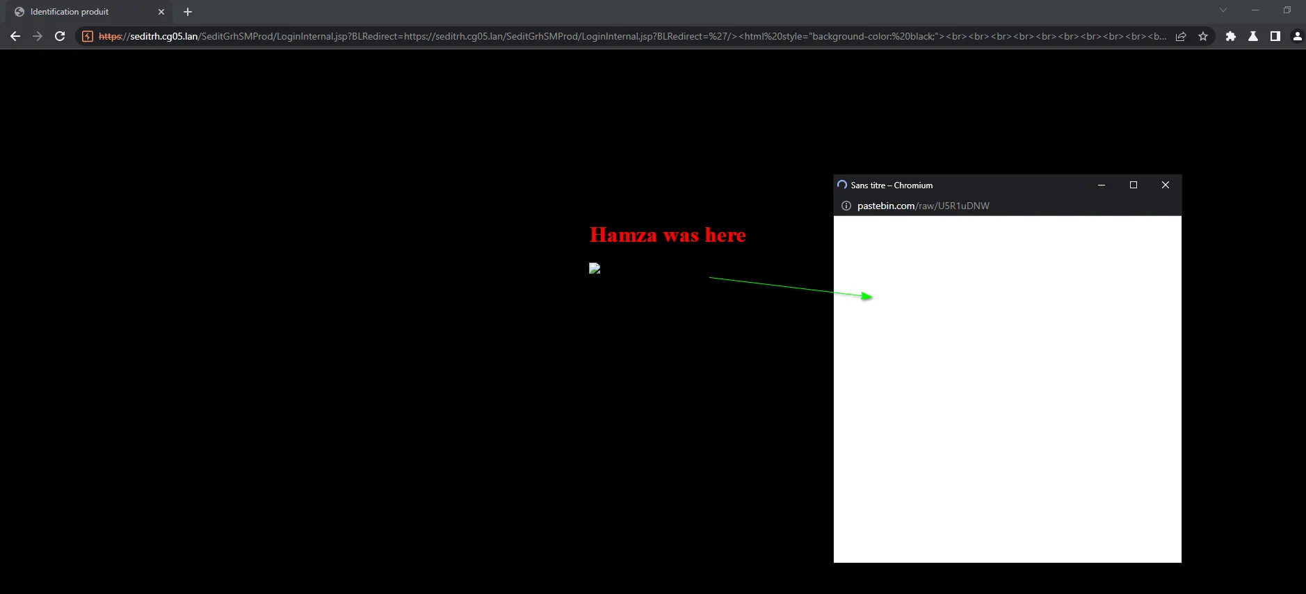
Task: View site info in pastebin popup
Action: click(846, 206)
